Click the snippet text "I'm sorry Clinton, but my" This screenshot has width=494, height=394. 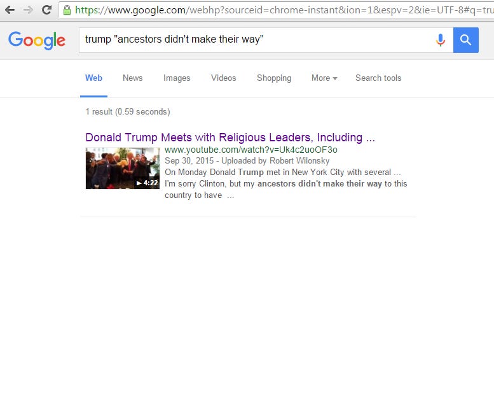(x=209, y=183)
